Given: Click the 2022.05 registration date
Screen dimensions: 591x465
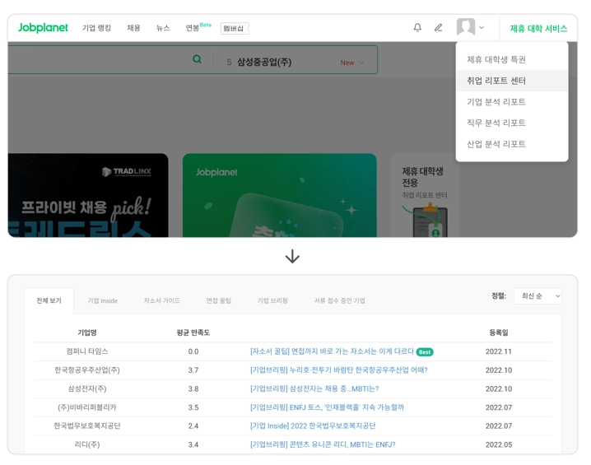Looking at the screenshot, I should 499,444.
